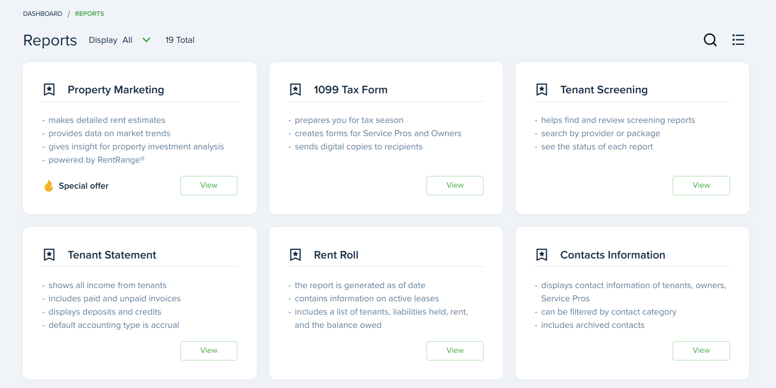Open the reports search icon
Viewport: 776px width, 388px height.
tap(710, 40)
